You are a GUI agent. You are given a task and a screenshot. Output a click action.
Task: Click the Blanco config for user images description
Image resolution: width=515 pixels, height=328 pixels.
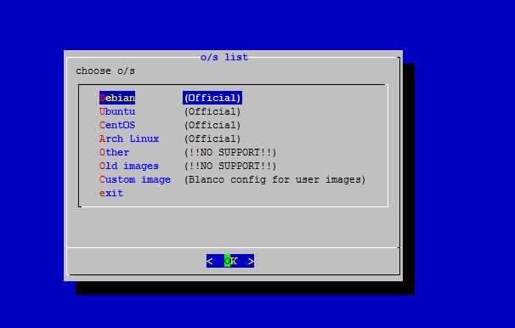[274, 179]
